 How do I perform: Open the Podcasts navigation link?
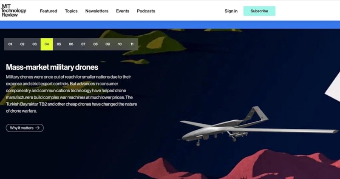coord(146,11)
